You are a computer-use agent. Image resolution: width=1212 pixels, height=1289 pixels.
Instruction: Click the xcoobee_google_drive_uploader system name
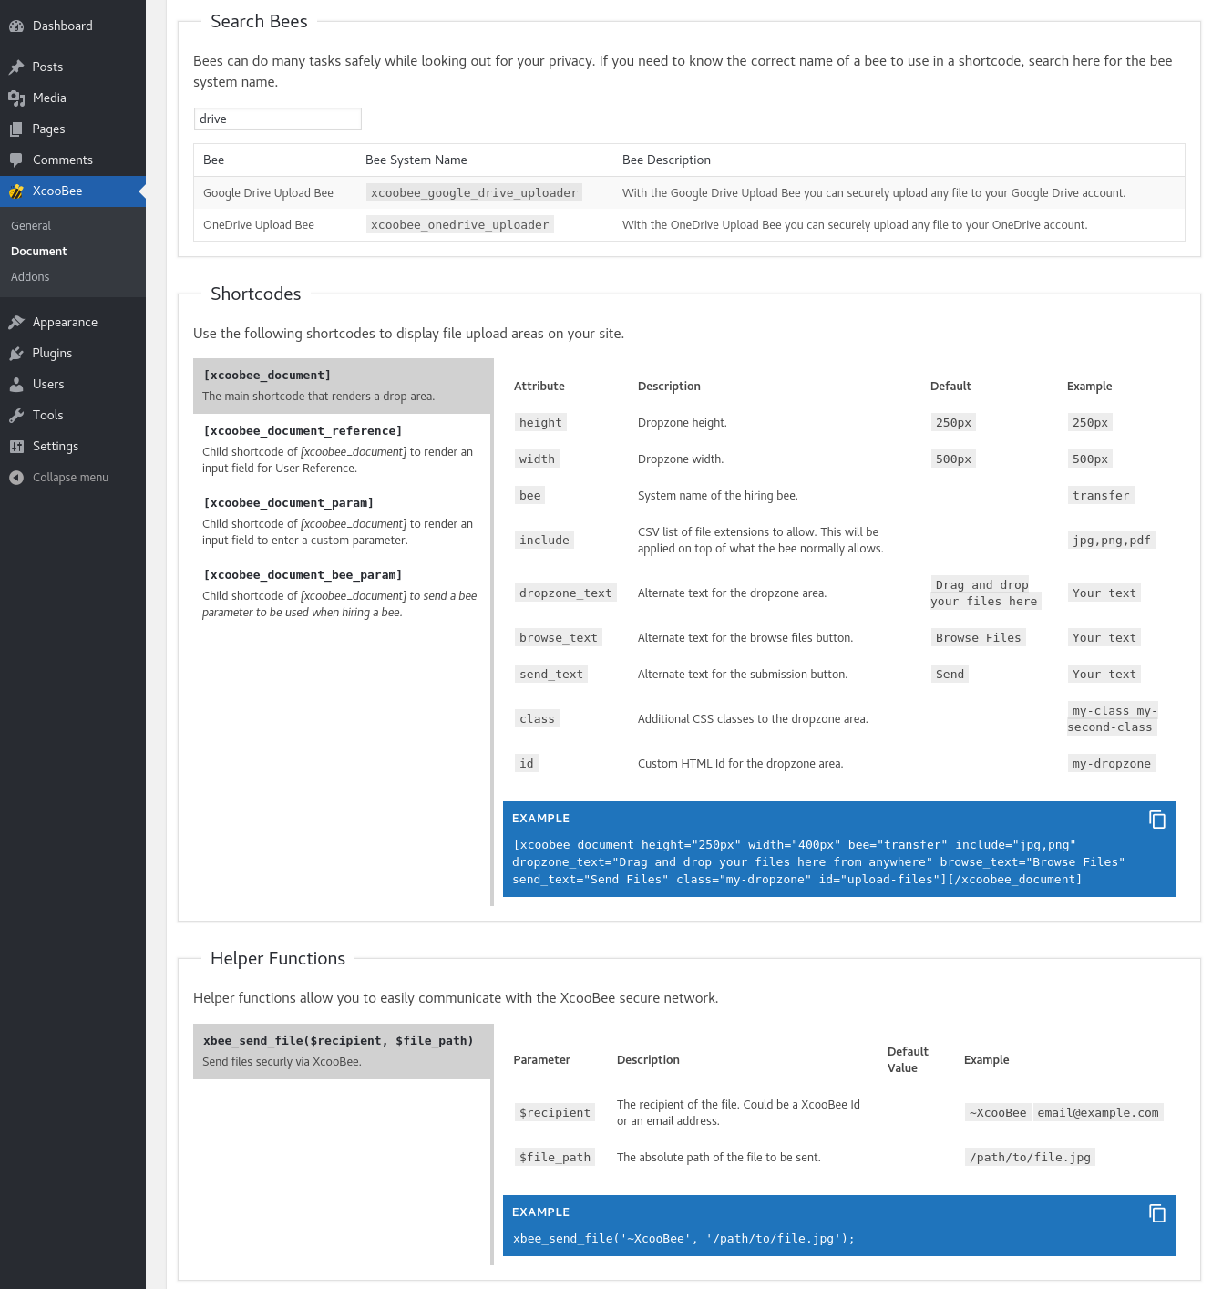click(474, 192)
